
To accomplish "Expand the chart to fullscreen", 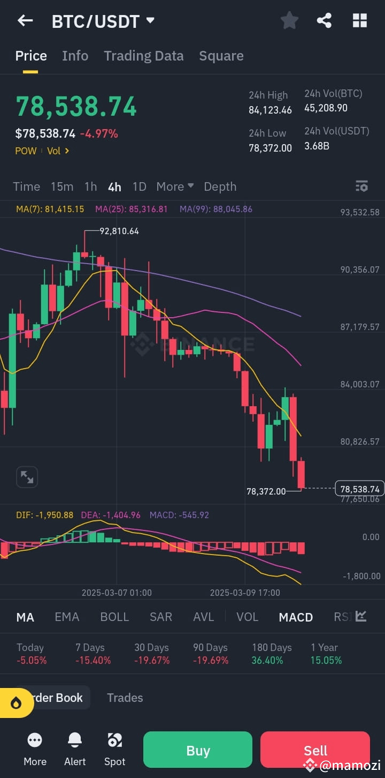I will coord(27,477).
